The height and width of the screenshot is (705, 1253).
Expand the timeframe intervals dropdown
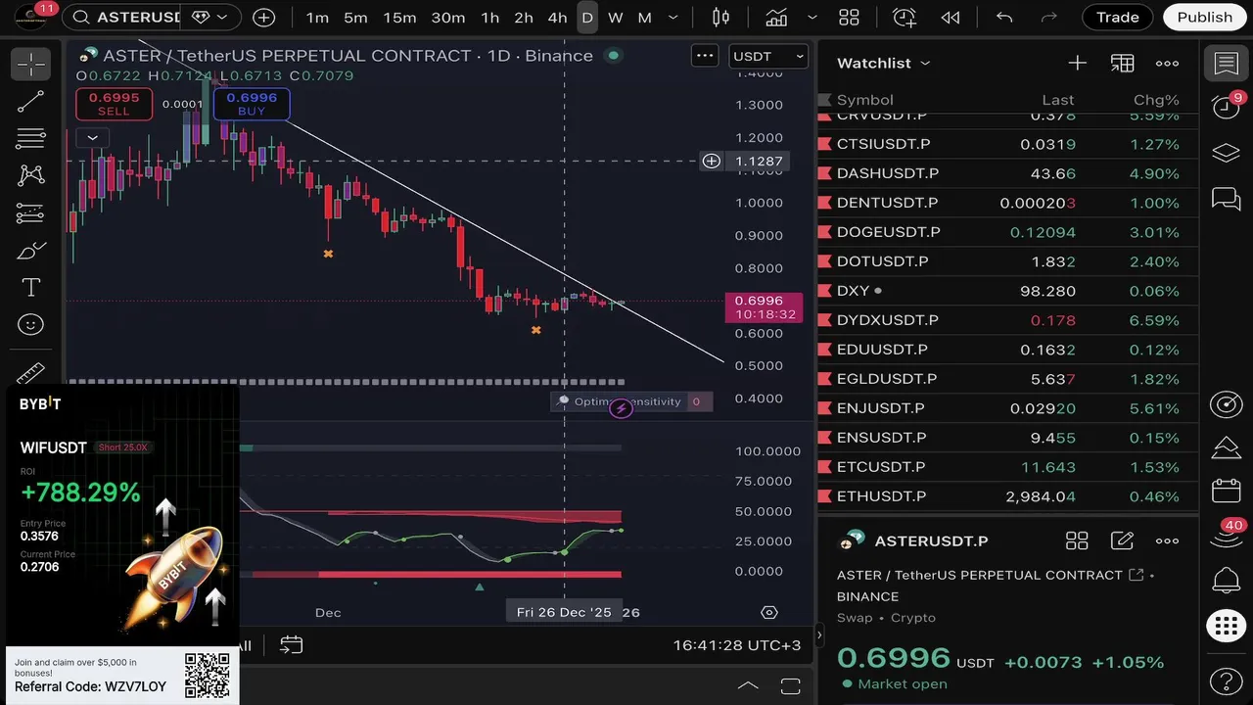click(x=673, y=18)
